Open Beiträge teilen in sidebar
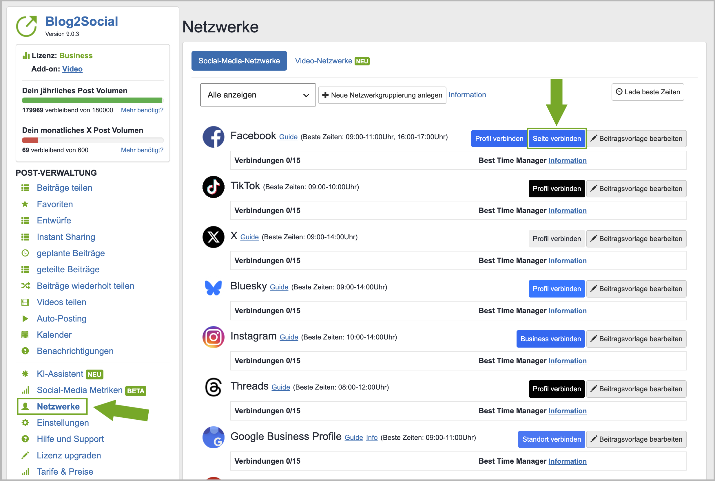The height and width of the screenshot is (481, 715). pyautogui.click(x=65, y=188)
